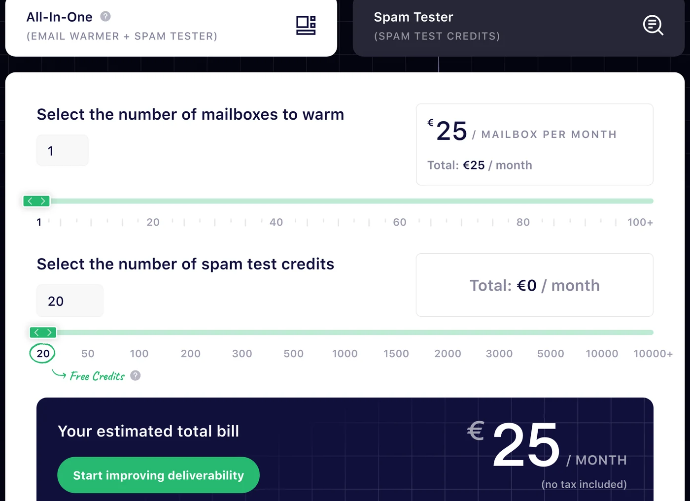Select 1000 on the spam credits scale
Viewport: 690px width, 501px height.
tap(345, 354)
